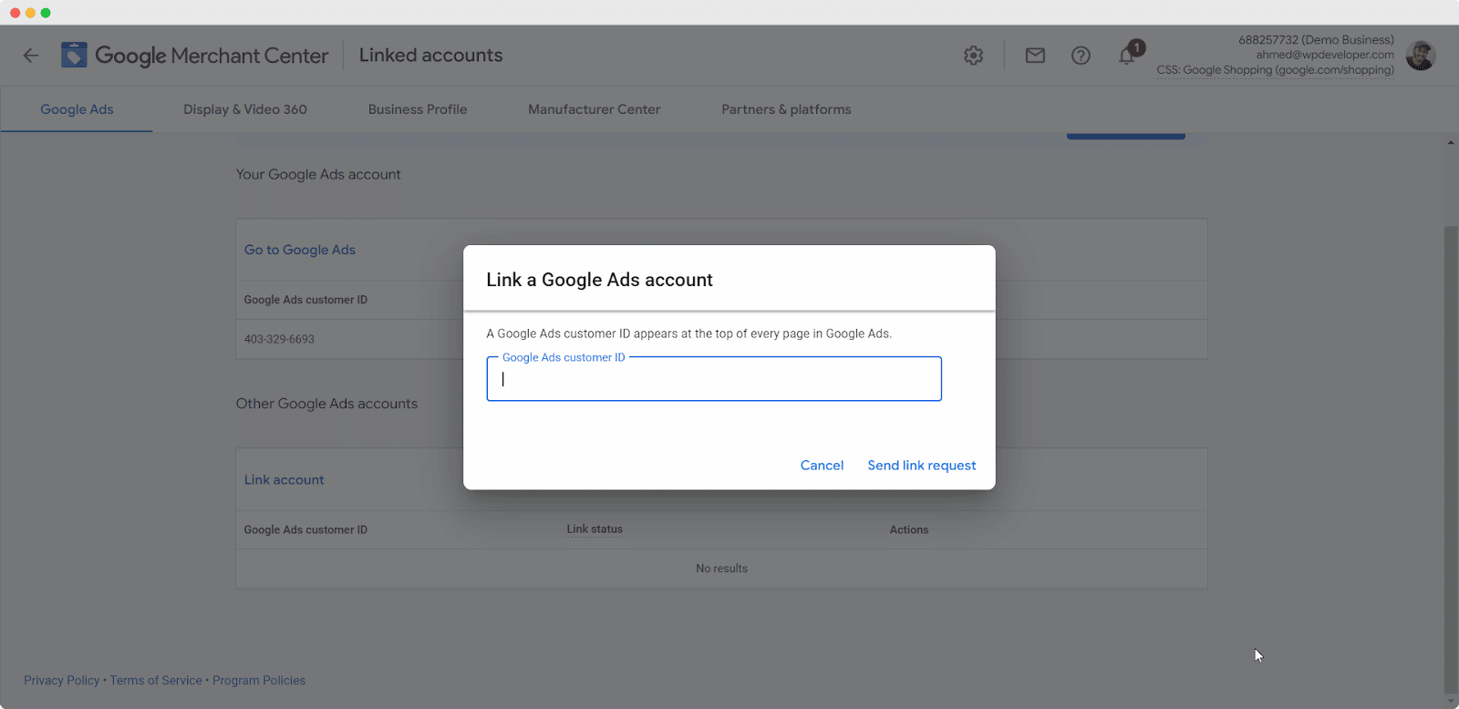The image size is (1459, 709).
Task: Click the macOS yellow minimize button
Action: [x=30, y=13]
